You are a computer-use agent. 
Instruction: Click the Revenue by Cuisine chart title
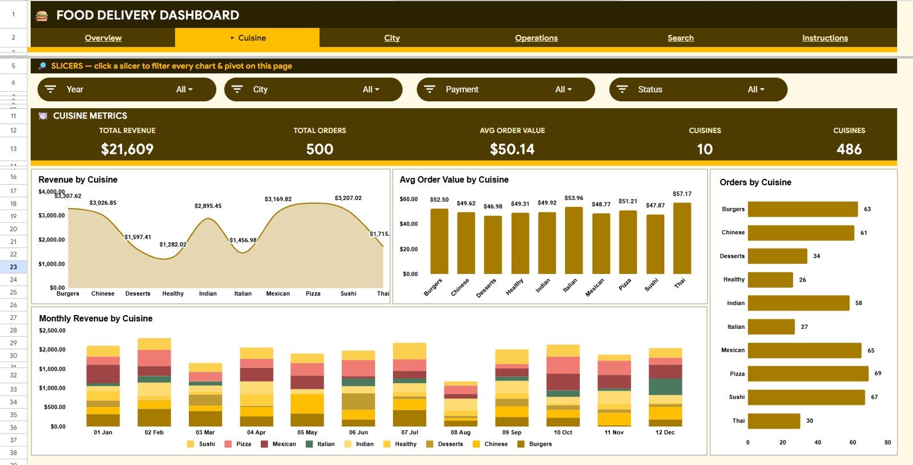(78, 180)
